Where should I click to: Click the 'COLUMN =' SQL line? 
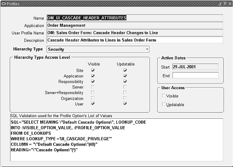click(54, 144)
